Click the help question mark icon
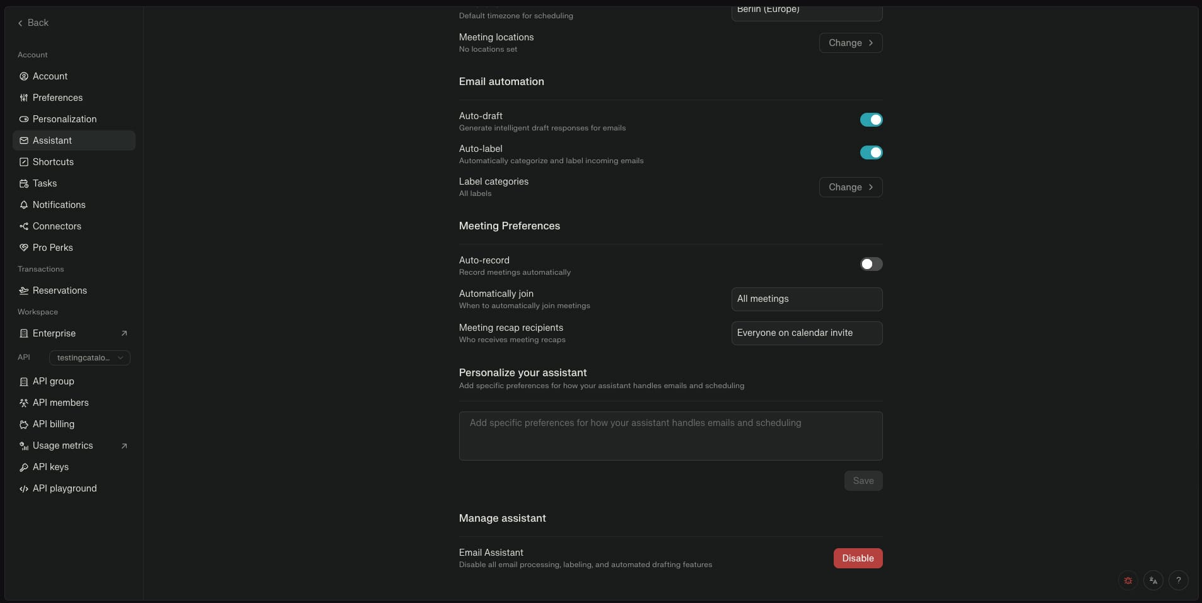The height and width of the screenshot is (603, 1202). pos(1178,580)
